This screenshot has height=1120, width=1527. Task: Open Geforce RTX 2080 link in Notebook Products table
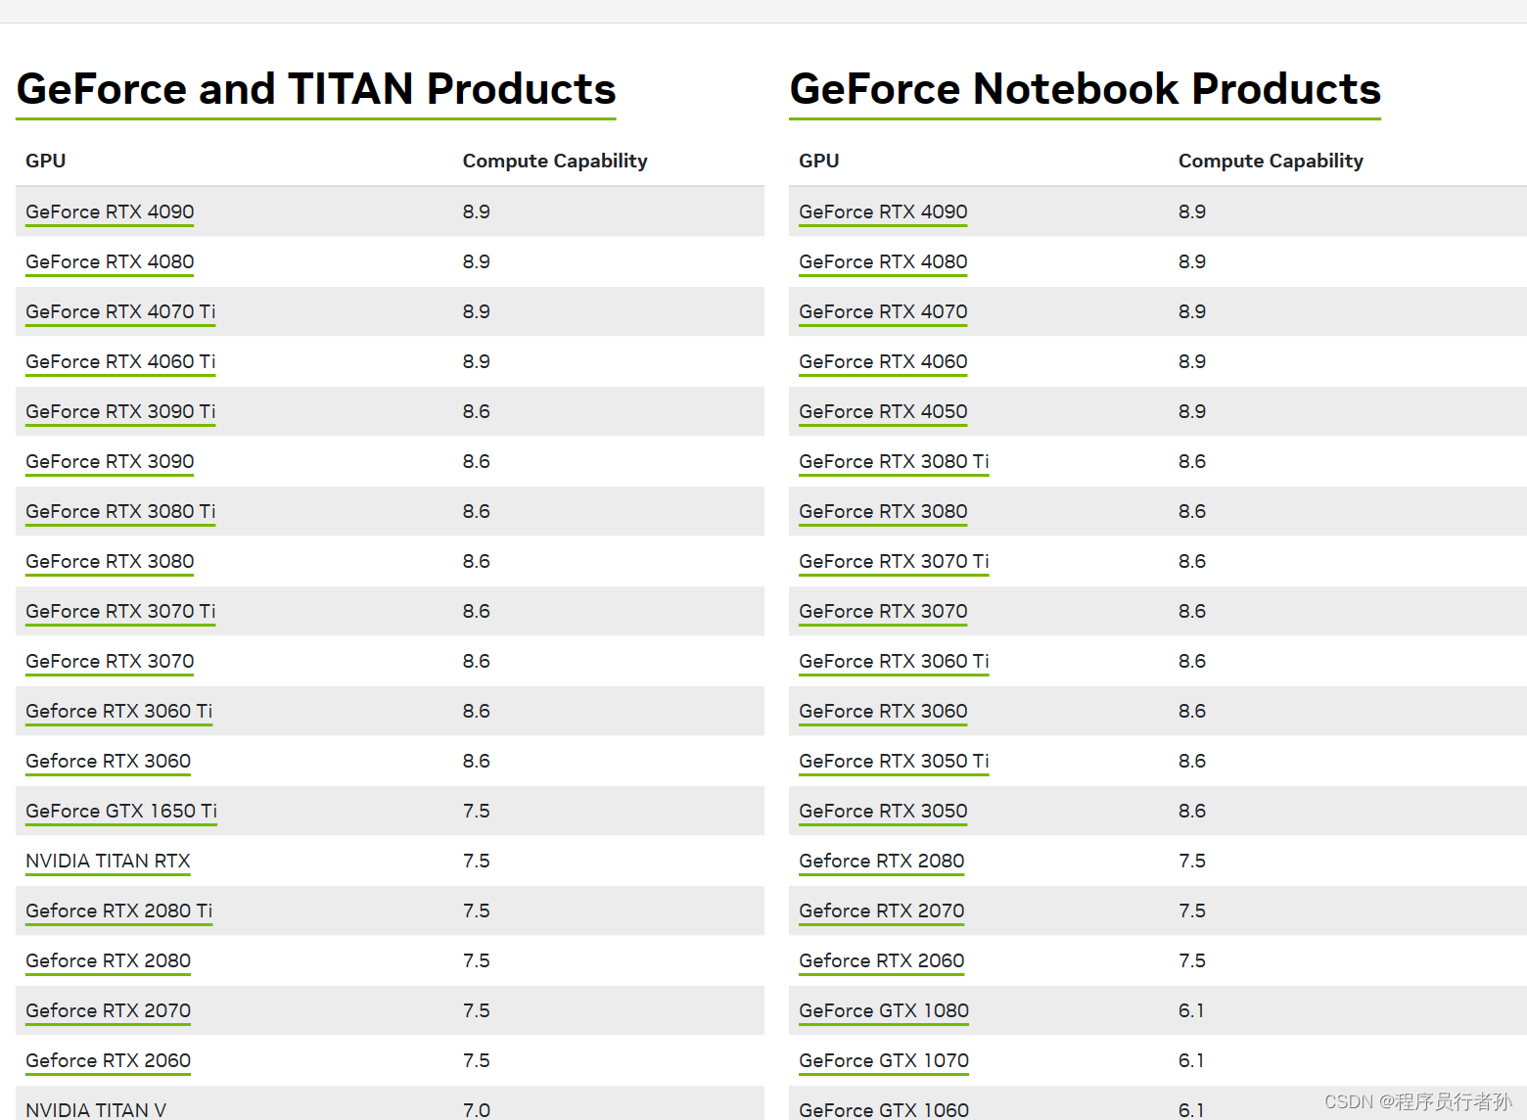[881, 861]
